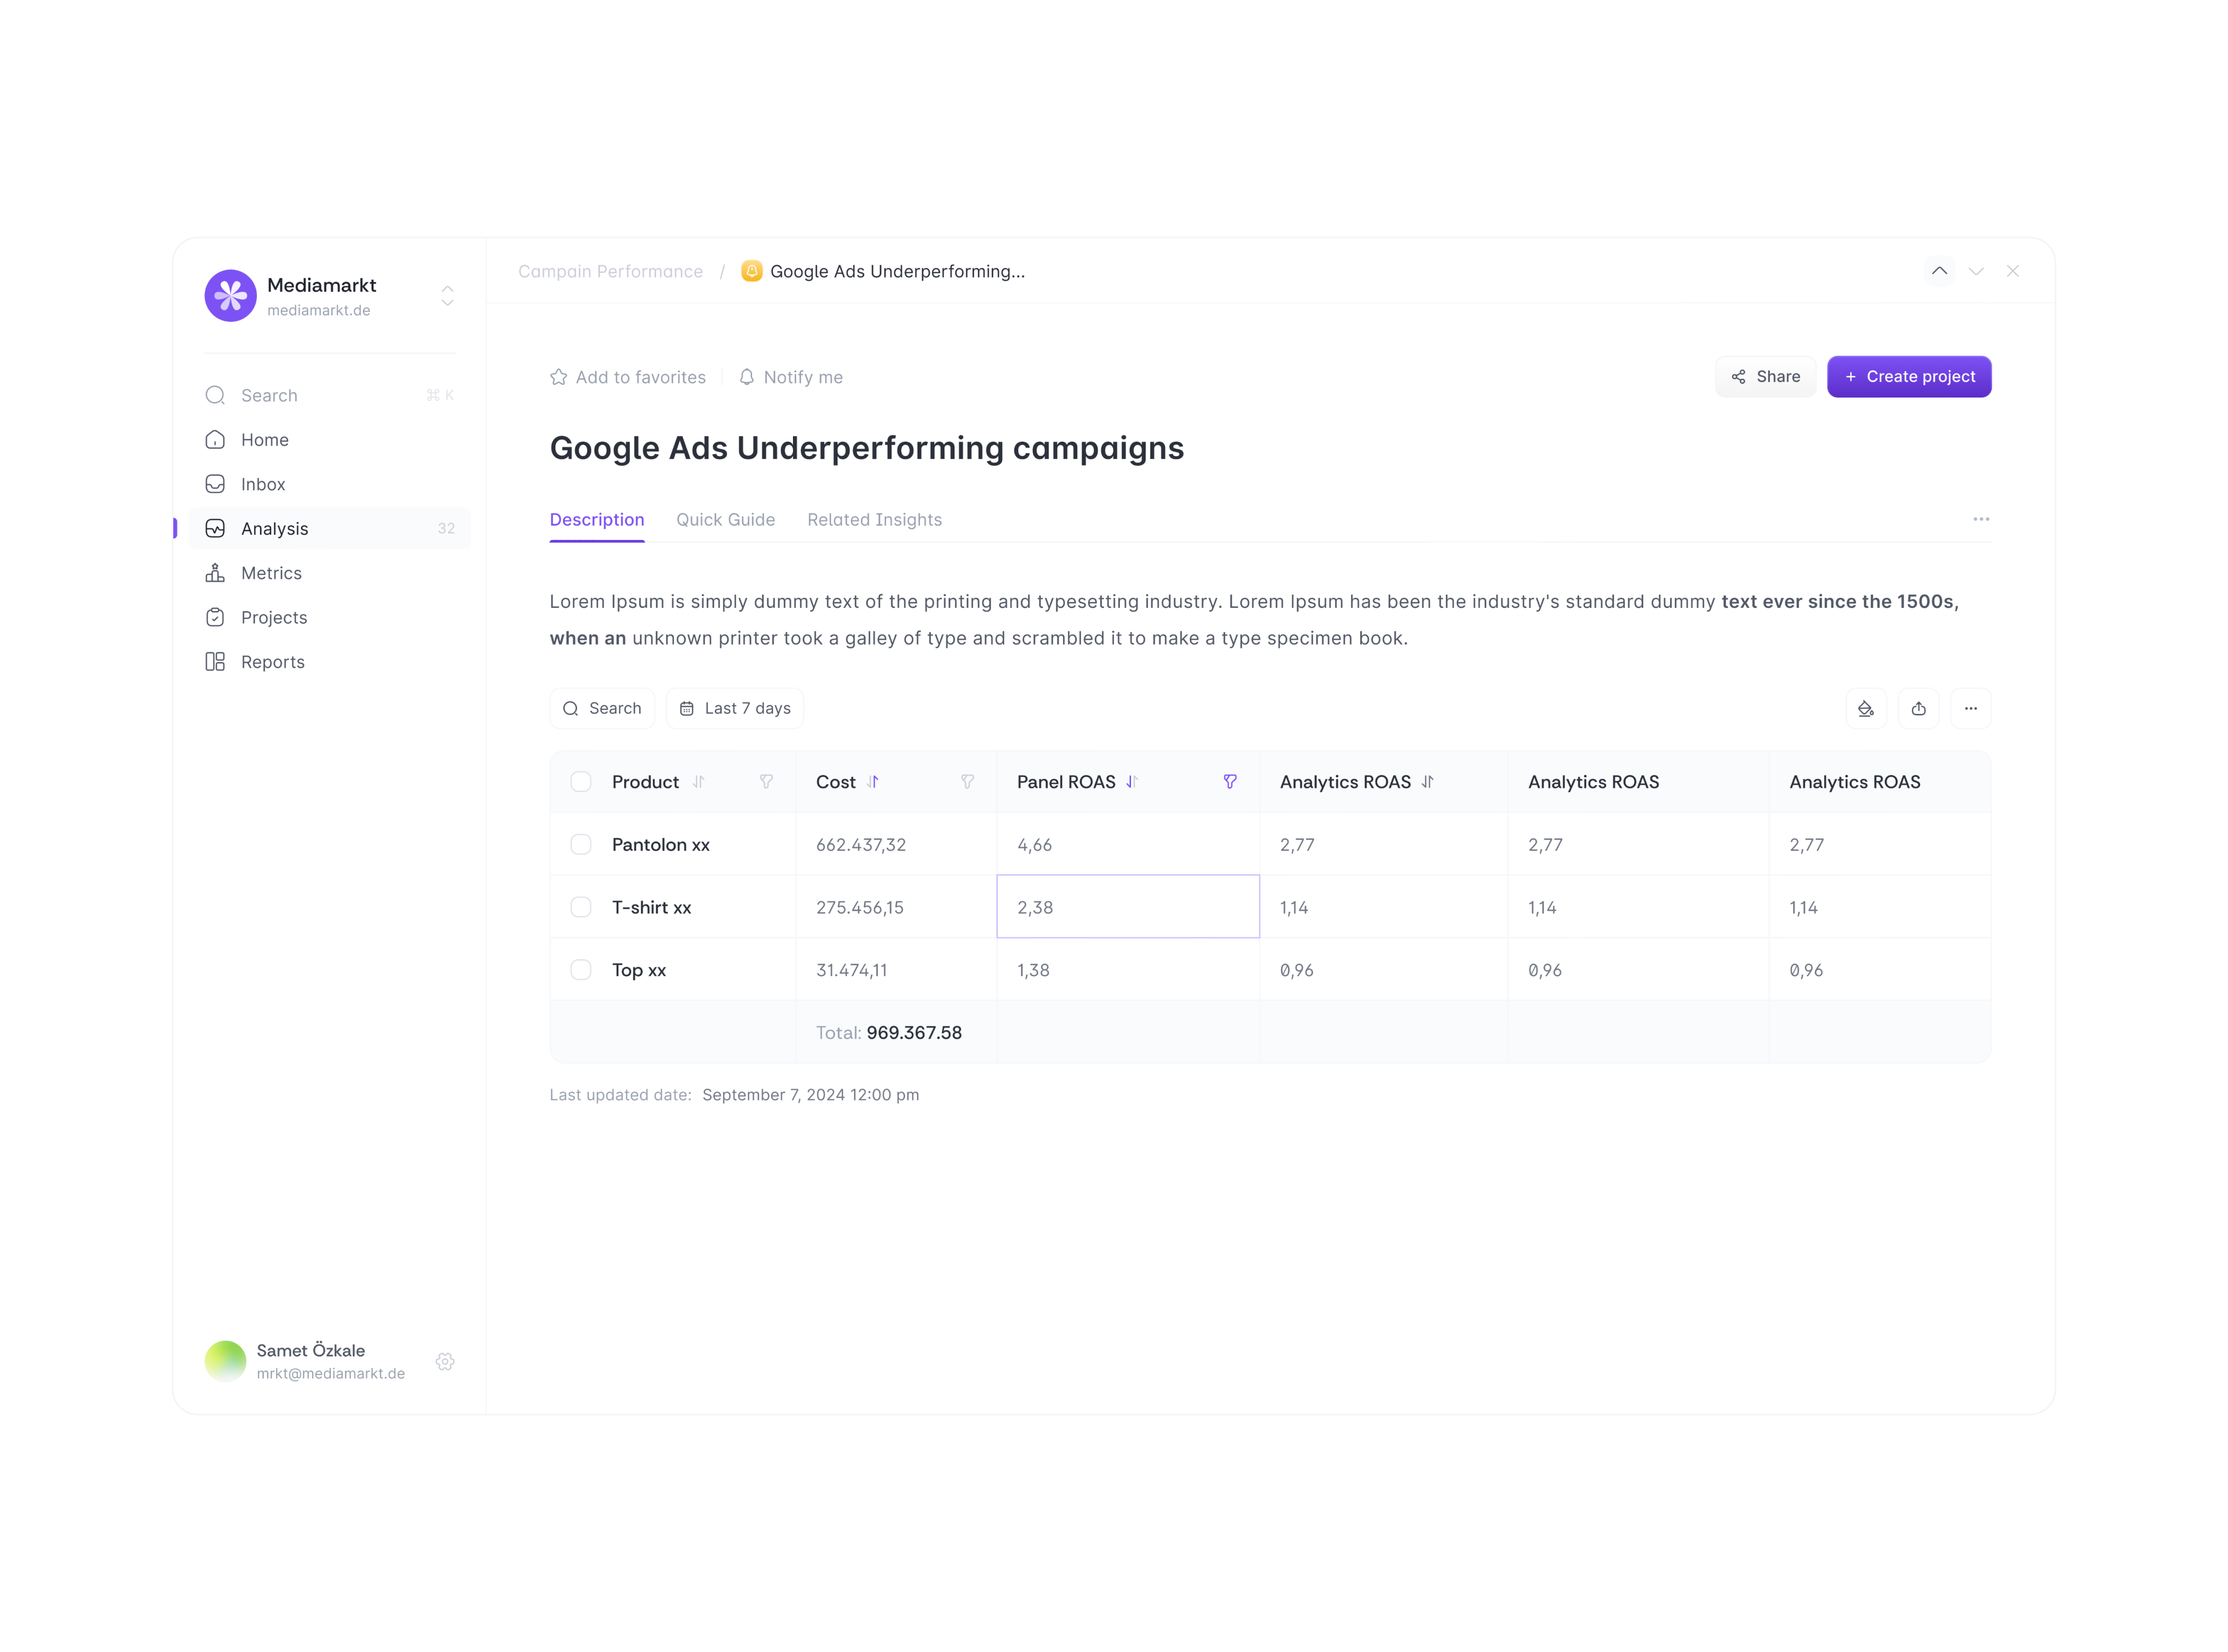The image size is (2228, 1652).
Task: Click the Product column filter icon
Action: click(766, 782)
